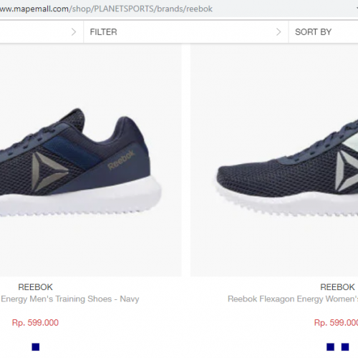The width and height of the screenshot is (358, 358).
Task: Click the SORT BY label text
Action: click(313, 32)
